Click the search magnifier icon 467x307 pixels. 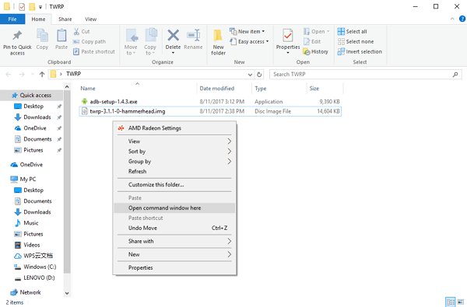point(455,75)
